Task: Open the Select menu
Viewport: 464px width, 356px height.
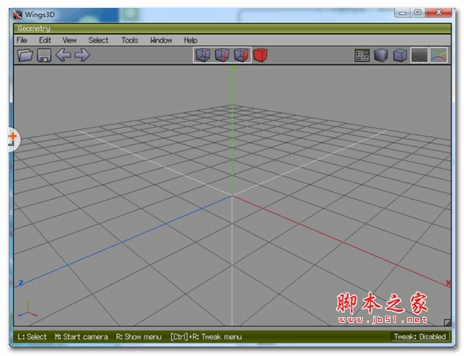Action: pyautogui.click(x=99, y=40)
